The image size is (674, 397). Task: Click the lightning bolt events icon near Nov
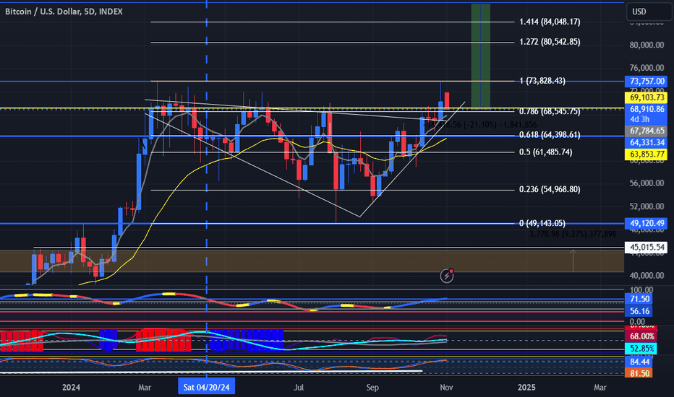coord(447,276)
